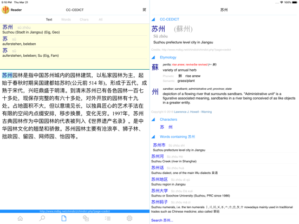Tap Search 苏州... link
299x224 pixels.
pyautogui.click(x=162, y=220)
